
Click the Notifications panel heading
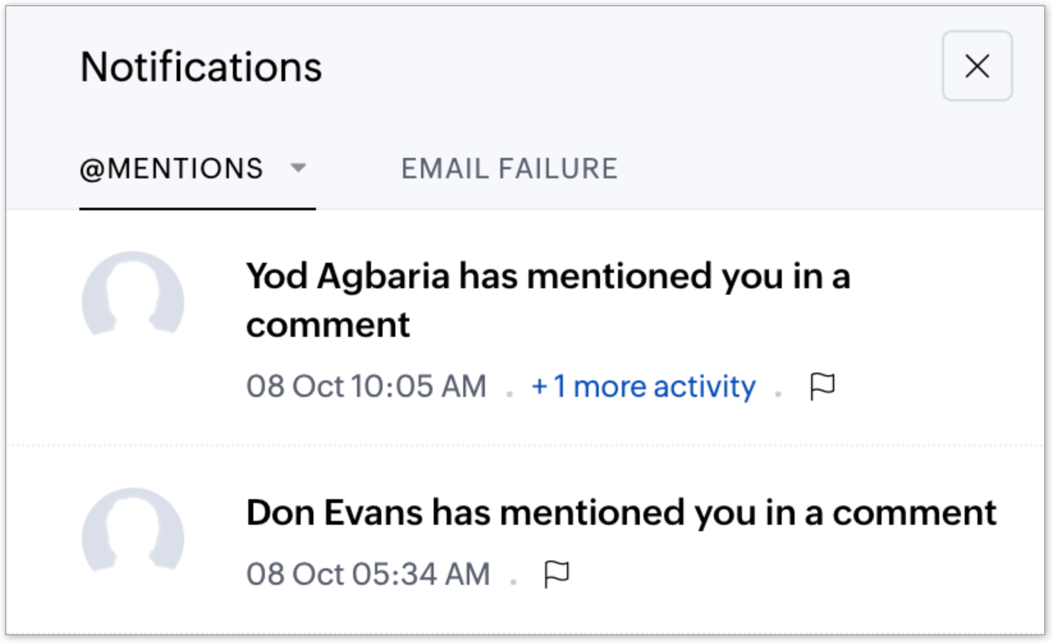pyautogui.click(x=201, y=66)
